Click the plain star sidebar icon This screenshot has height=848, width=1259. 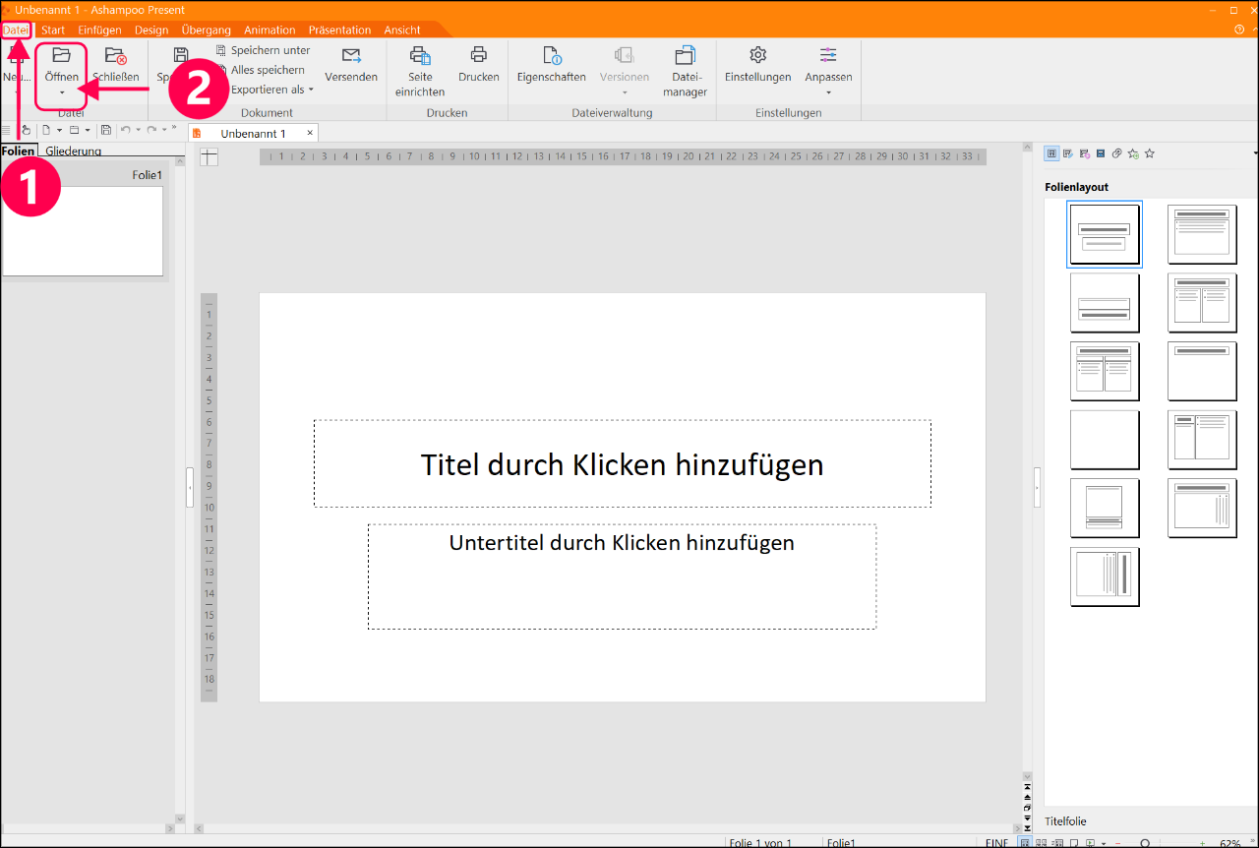click(x=1150, y=153)
